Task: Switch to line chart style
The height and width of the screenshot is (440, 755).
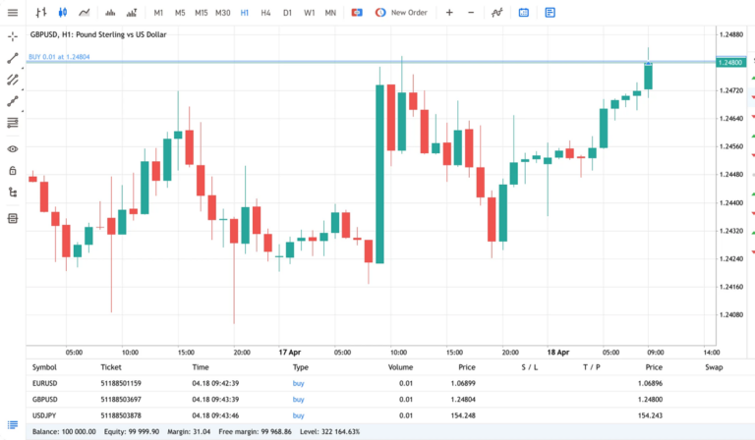Action: (86, 13)
